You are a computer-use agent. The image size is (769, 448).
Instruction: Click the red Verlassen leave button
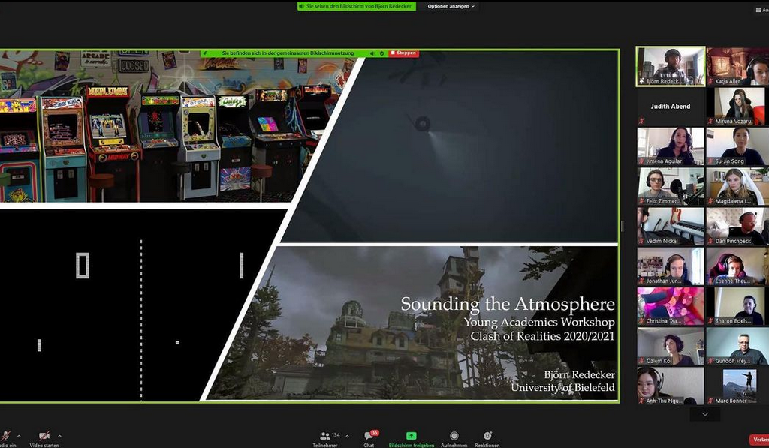pyautogui.click(x=759, y=440)
